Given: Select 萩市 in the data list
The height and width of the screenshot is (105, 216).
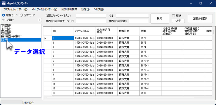Looking at the screenshot, I should (21, 40).
